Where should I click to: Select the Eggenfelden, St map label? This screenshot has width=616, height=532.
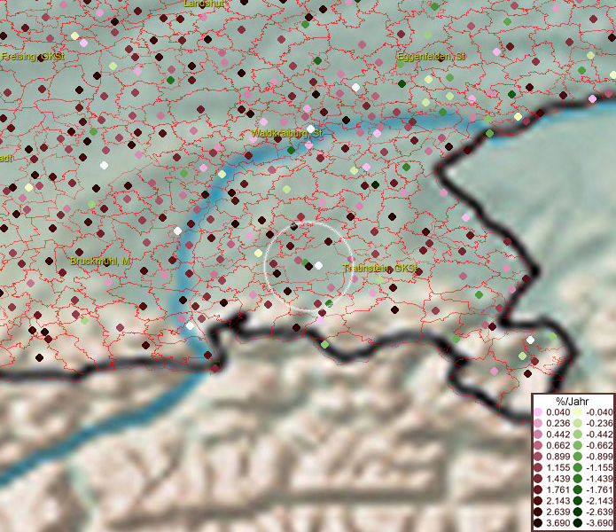431,57
